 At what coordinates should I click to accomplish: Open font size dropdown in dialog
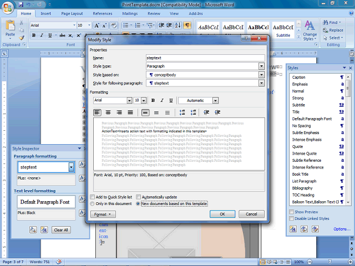144,100
